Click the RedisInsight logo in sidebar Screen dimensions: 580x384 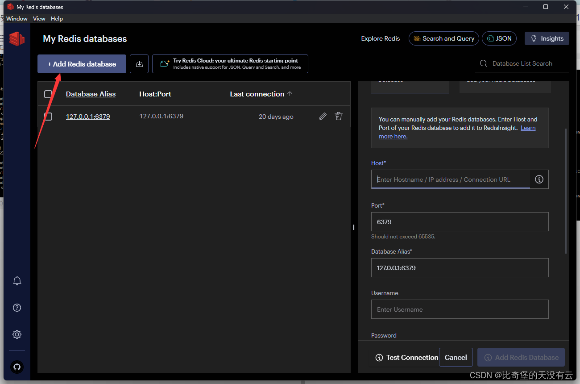tap(17, 38)
